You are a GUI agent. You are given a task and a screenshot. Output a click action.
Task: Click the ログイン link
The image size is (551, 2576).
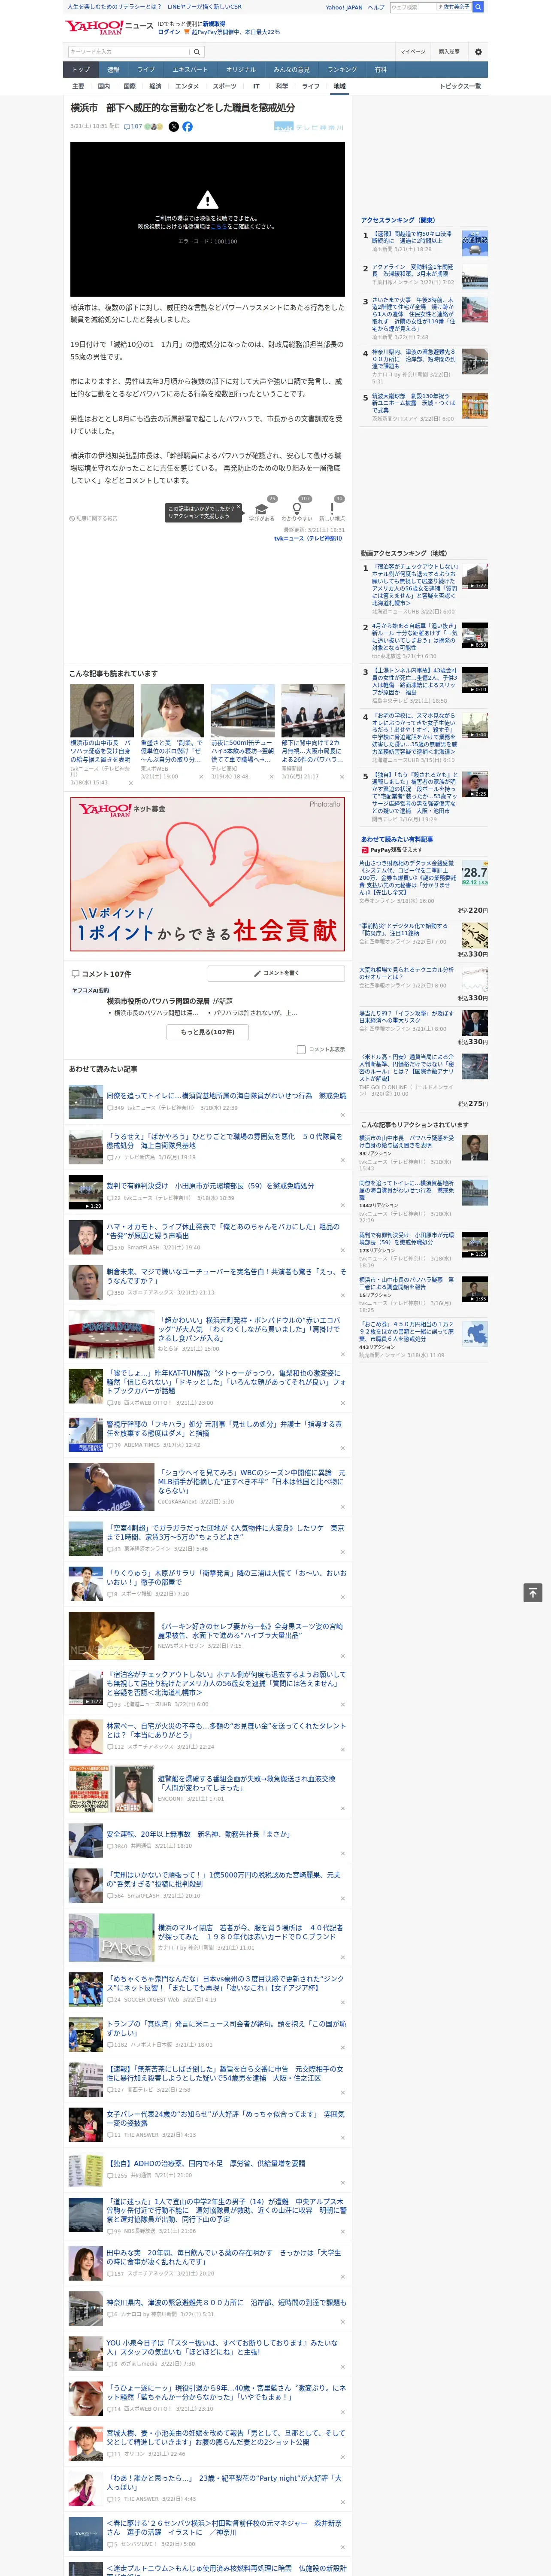coord(169,32)
